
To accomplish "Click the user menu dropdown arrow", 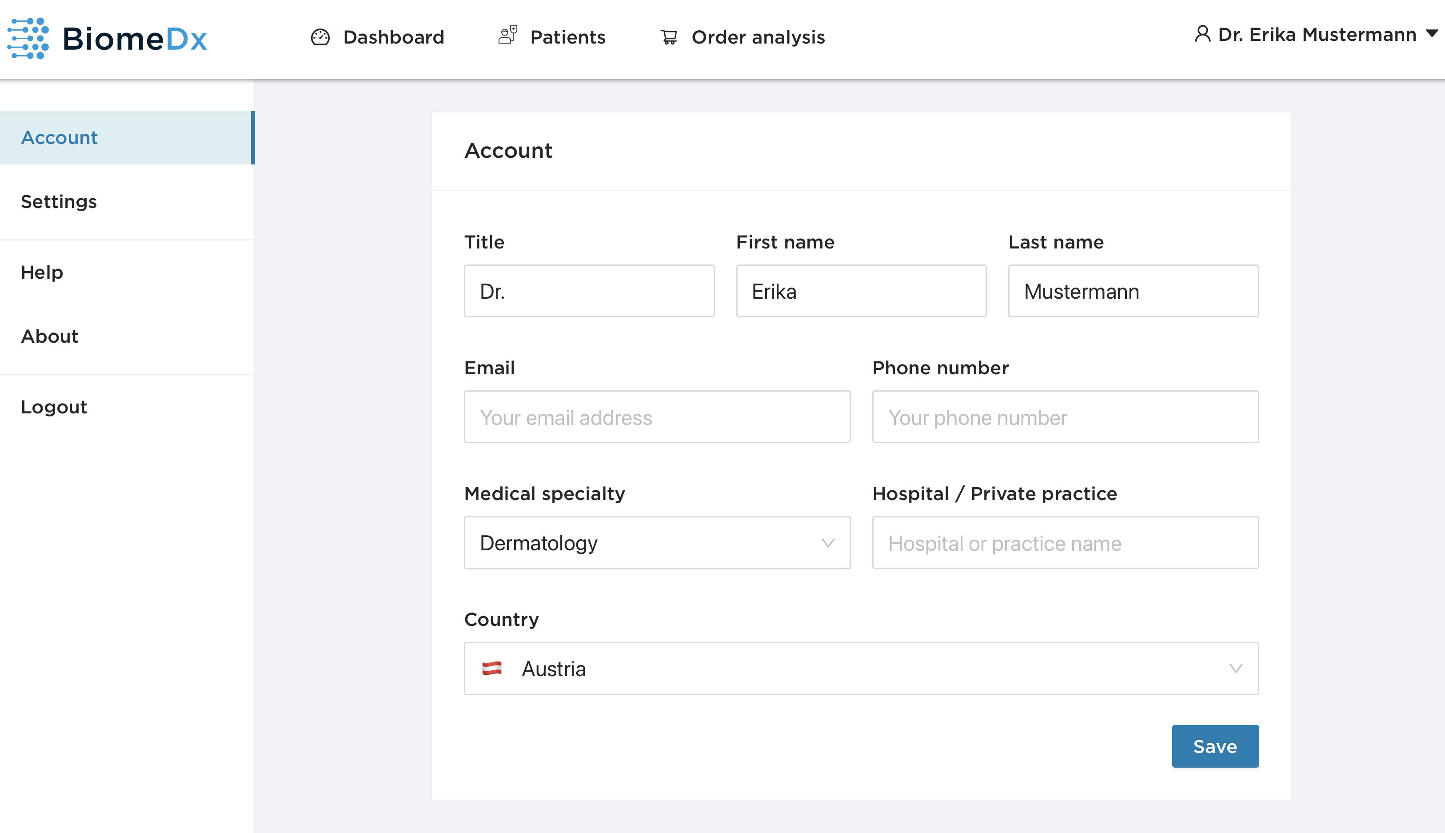I will (1431, 34).
